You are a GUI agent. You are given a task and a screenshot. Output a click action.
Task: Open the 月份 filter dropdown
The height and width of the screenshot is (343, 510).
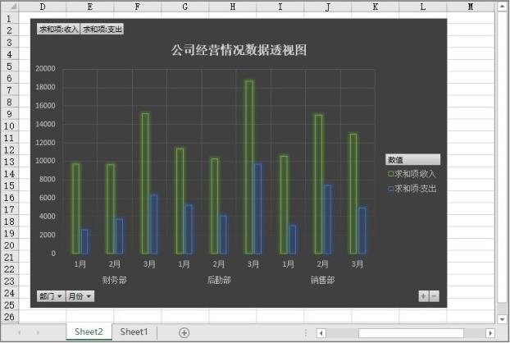[x=80, y=296]
